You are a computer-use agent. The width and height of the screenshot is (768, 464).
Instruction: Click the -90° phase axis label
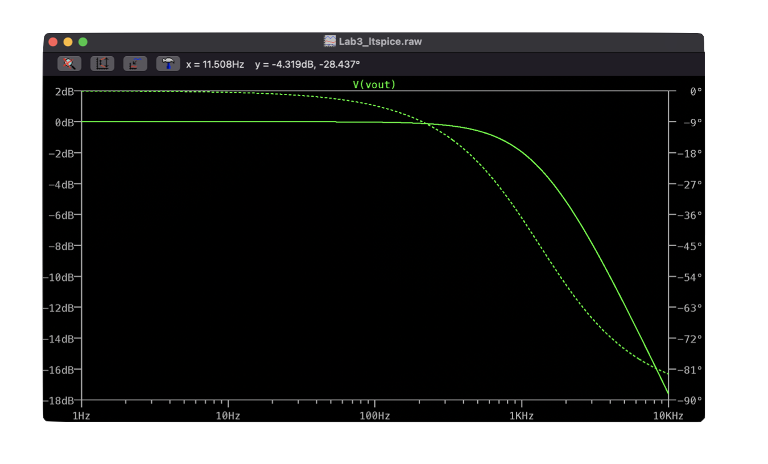pyautogui.click(x=690, y=400)
